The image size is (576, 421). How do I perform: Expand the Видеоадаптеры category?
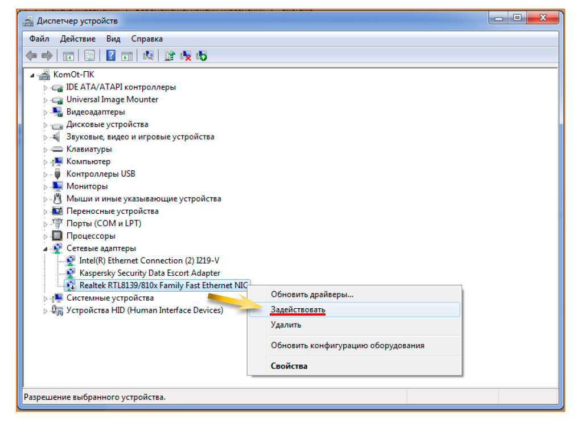point(46,112)
